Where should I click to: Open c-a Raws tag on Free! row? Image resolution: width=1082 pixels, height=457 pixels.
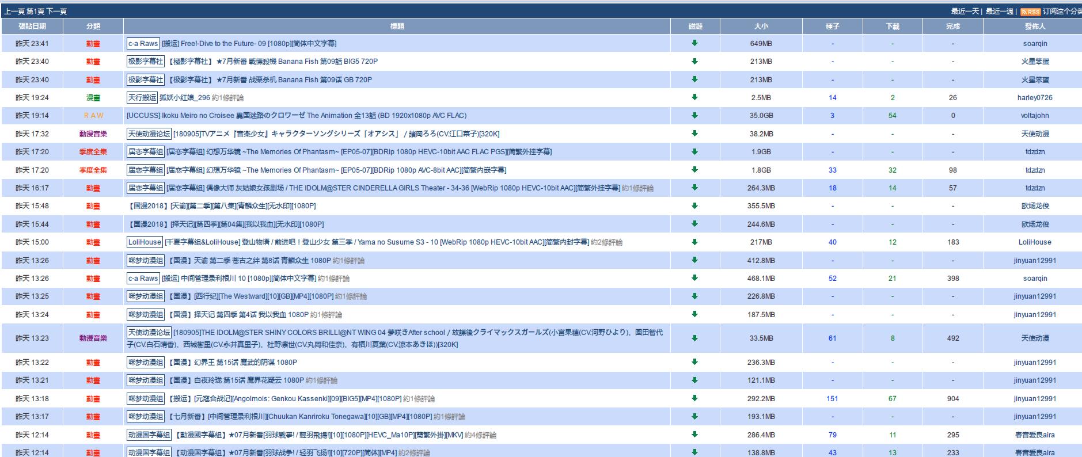[143, 43]
